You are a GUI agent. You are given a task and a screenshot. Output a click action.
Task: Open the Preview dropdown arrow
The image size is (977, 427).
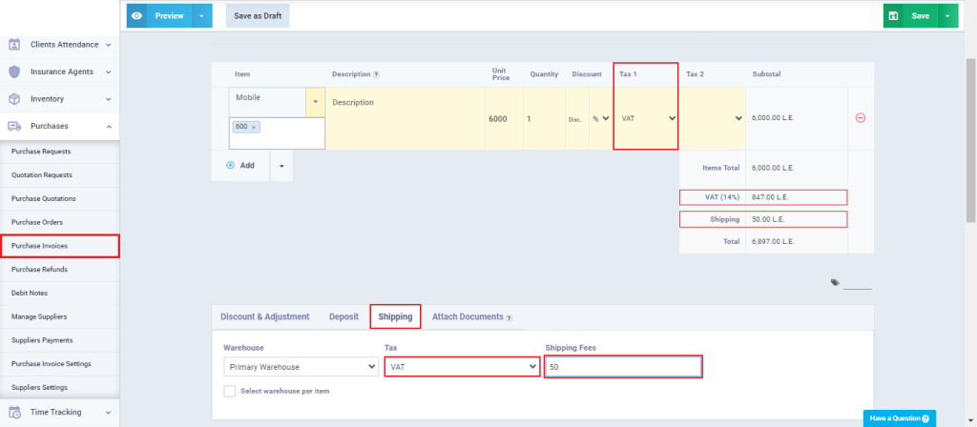pyautogui.click(x=202, y=16)
